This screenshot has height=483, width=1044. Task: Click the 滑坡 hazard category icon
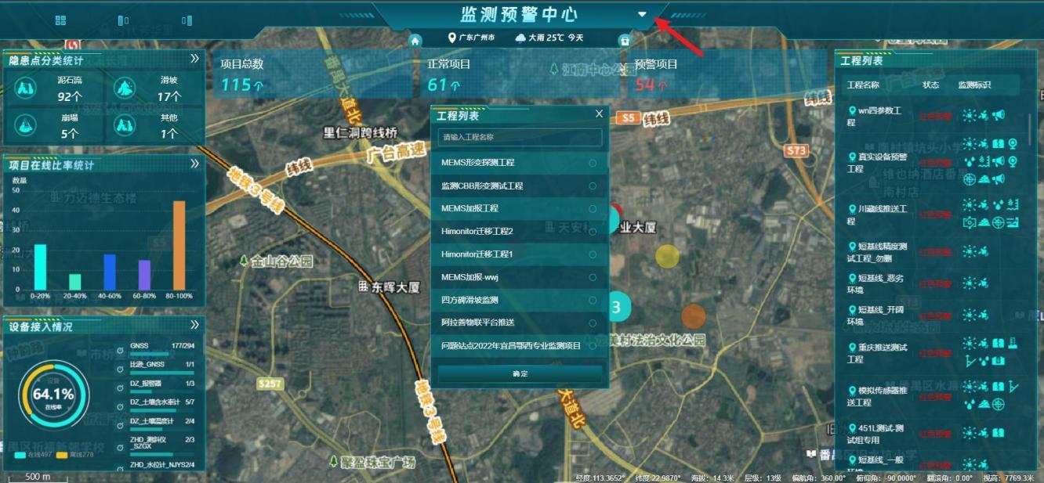pos(125,88)
